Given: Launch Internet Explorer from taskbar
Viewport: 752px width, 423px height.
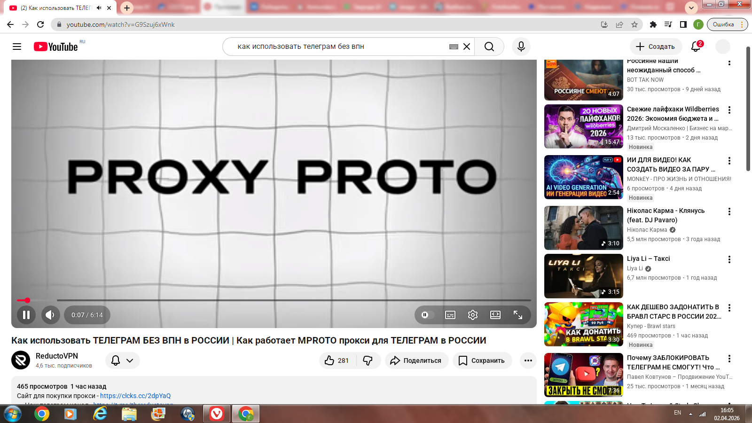Looking at the screenshot, I should tap(100, 414).
